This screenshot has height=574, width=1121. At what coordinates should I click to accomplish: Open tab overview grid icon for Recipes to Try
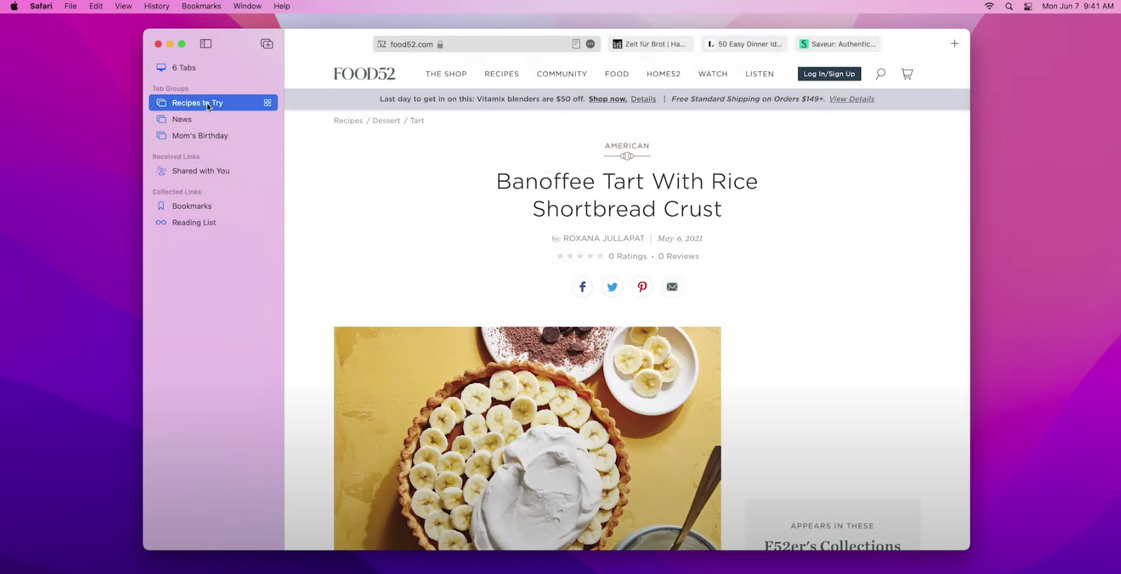click(x=267, y=103)
